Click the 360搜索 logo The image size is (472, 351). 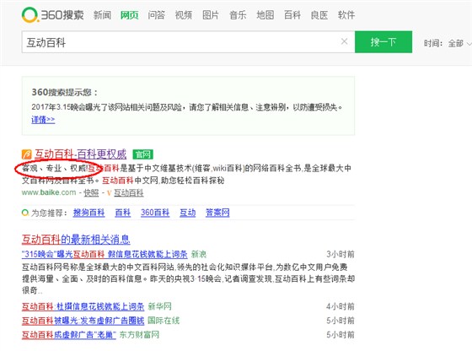point(52,14)
